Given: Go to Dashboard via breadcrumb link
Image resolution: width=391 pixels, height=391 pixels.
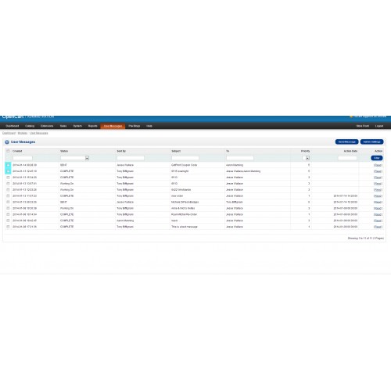Looking at the screenshot, I should (x=9, y=133).
